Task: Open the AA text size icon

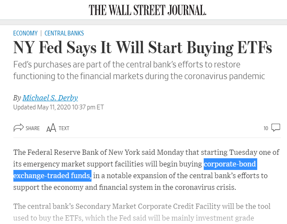Action: [51, 128]
